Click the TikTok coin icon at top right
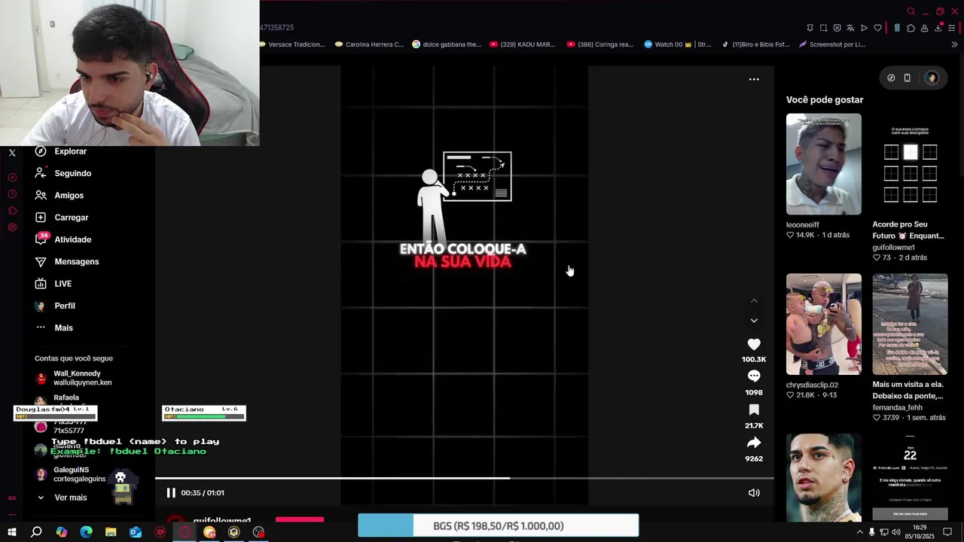964x542 pixels. click(x=891, y=78)
